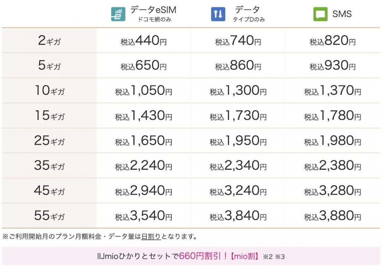This screenshot has width=382, height=267.
Task: Click the blue データ up-down arrows icon
Action: point(218,14)
